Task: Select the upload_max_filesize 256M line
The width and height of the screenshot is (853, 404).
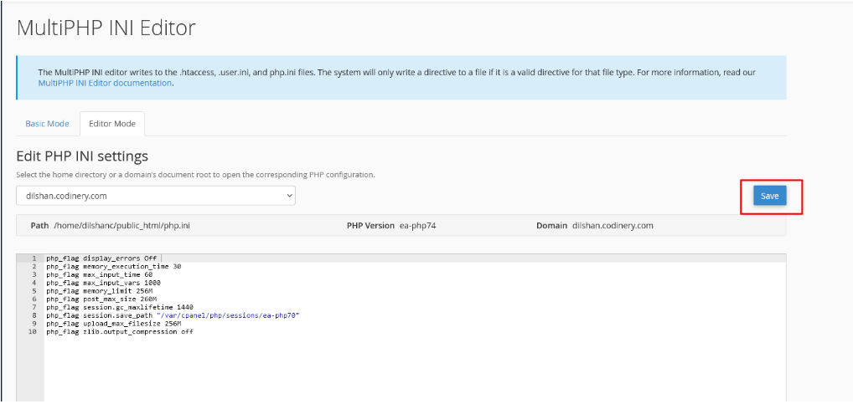Action: (113, 323)
